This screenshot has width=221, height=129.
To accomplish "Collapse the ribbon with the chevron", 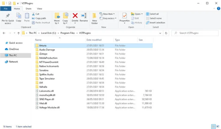I will click(214, 9).
